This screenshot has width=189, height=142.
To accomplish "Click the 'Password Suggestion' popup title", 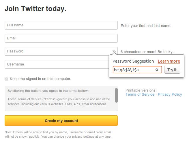I will (133, 61).
